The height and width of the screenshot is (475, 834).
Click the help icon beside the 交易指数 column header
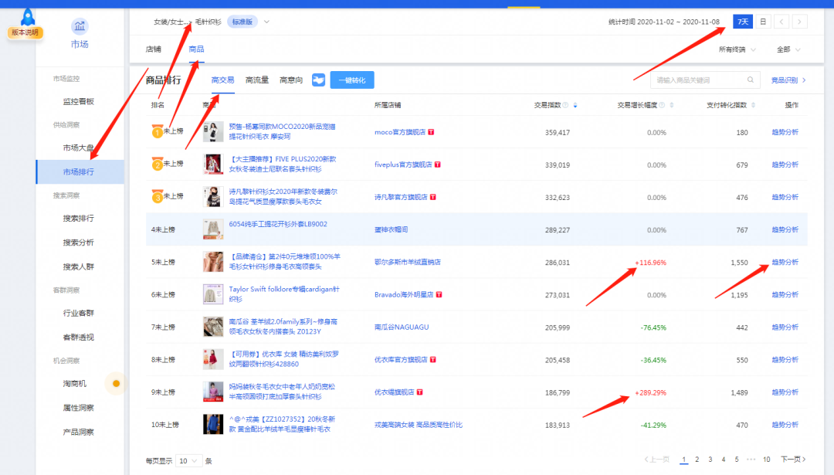tap(564, 104)
